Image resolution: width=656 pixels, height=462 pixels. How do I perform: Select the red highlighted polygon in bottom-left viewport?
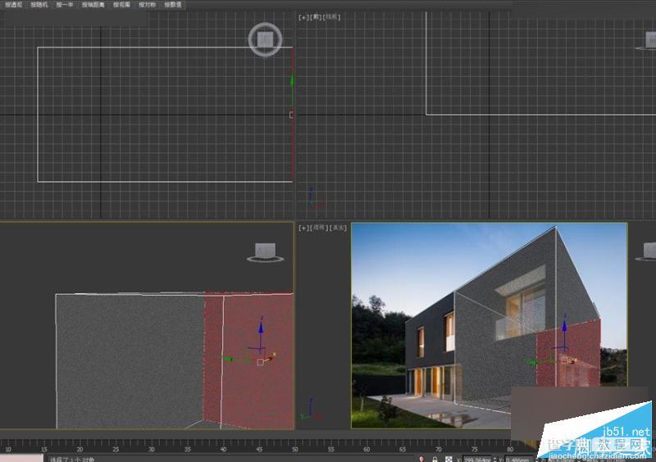[248, 360]
